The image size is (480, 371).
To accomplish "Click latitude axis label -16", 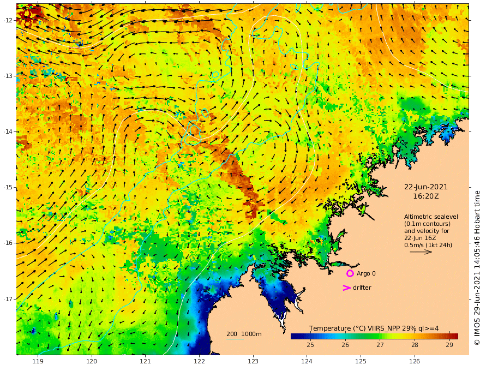I will tap(8, 243).
